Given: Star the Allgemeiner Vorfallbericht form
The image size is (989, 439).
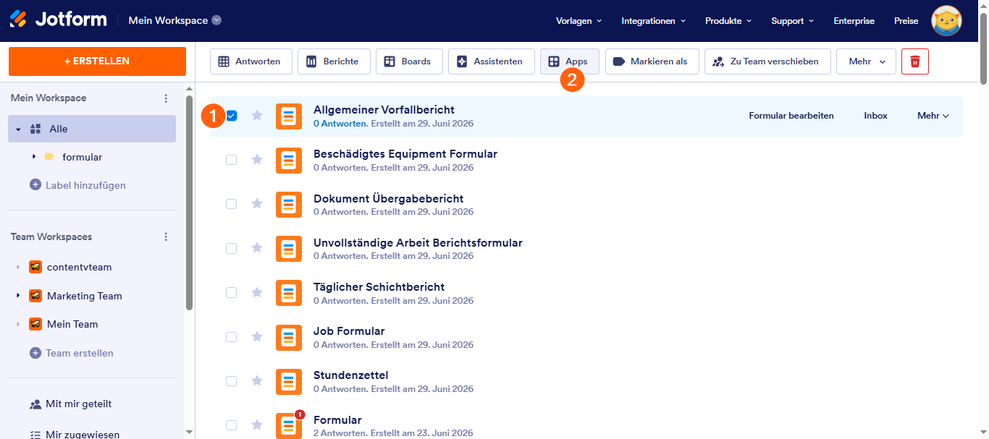Looking at the screenshot, I should click(x=256, y=115).
